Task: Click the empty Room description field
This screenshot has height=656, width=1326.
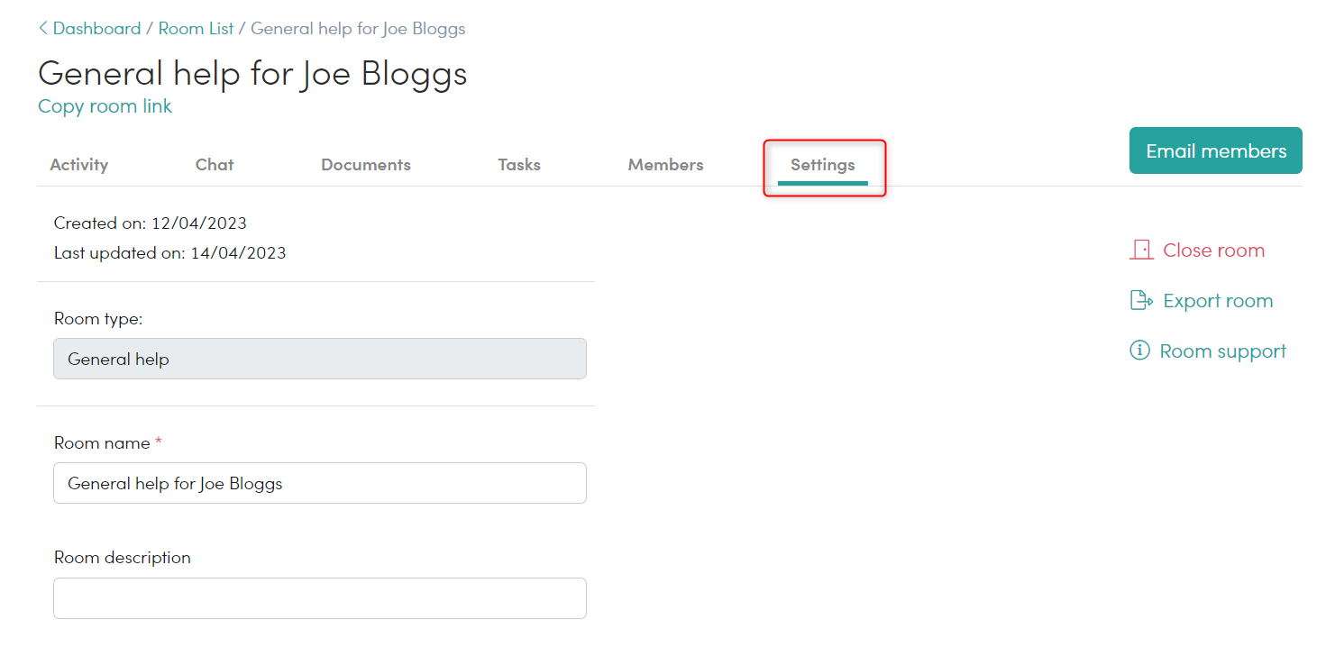Action: (x=320, y=598)
